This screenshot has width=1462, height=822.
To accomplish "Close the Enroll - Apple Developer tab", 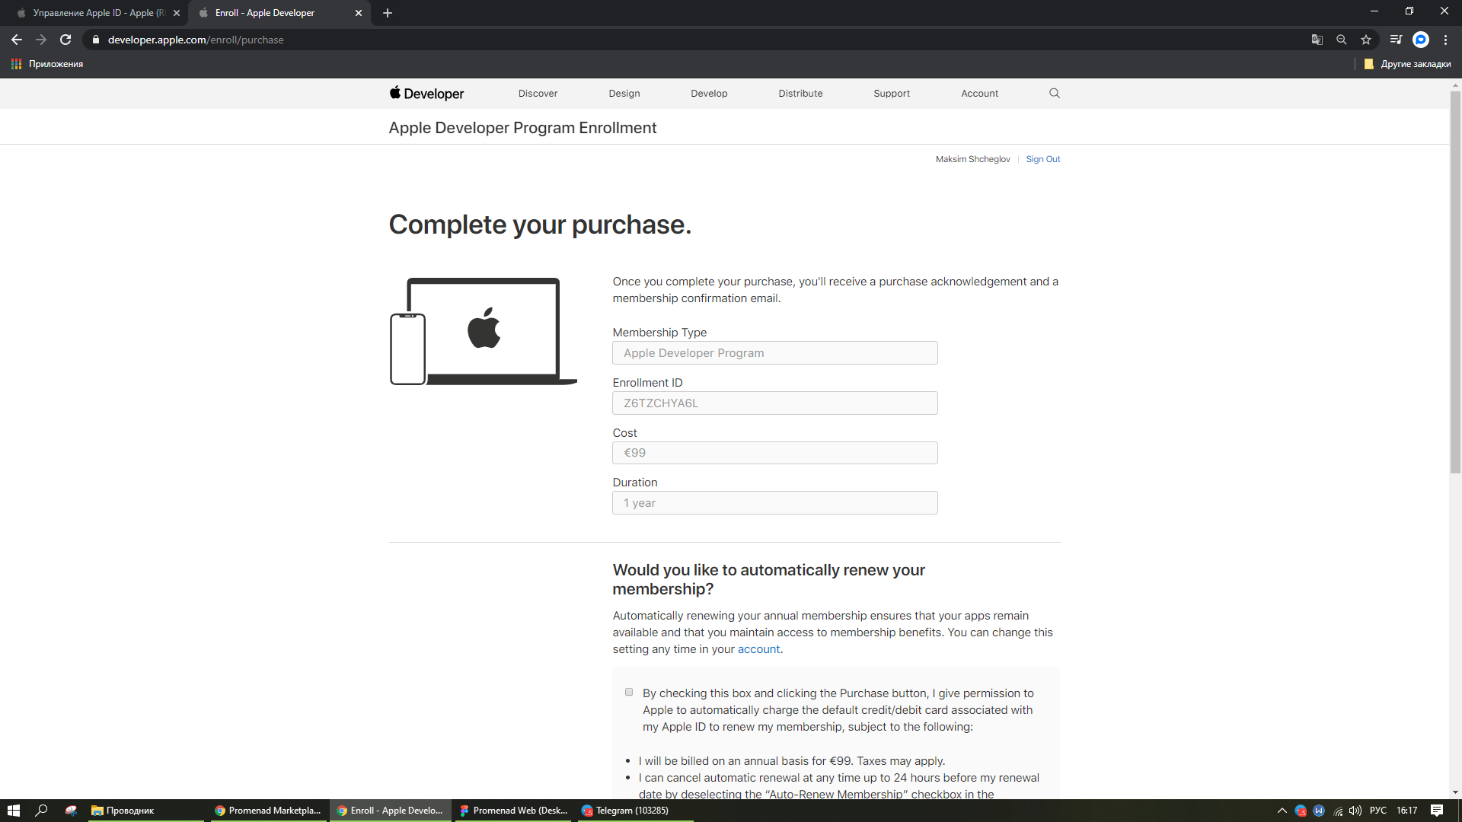I will (x=359, y=13).
